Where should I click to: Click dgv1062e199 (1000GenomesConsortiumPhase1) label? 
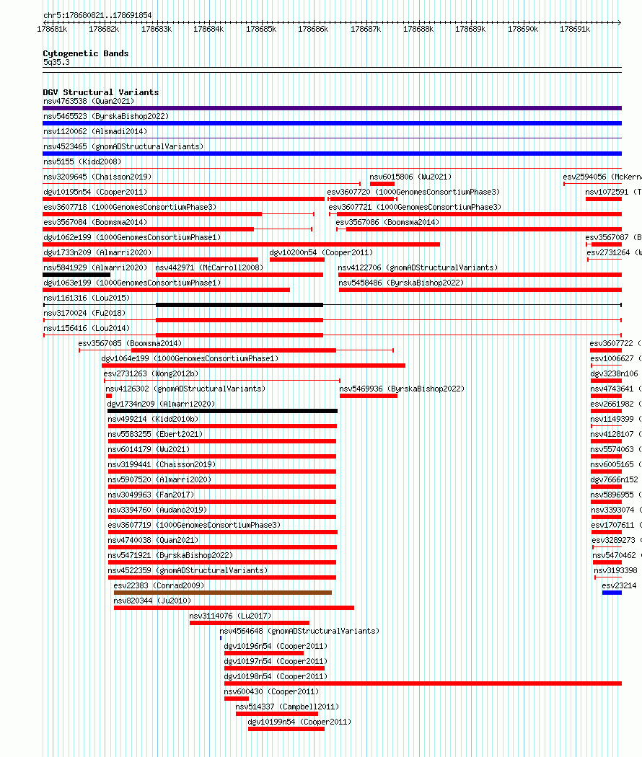click(x=132, y=237)
